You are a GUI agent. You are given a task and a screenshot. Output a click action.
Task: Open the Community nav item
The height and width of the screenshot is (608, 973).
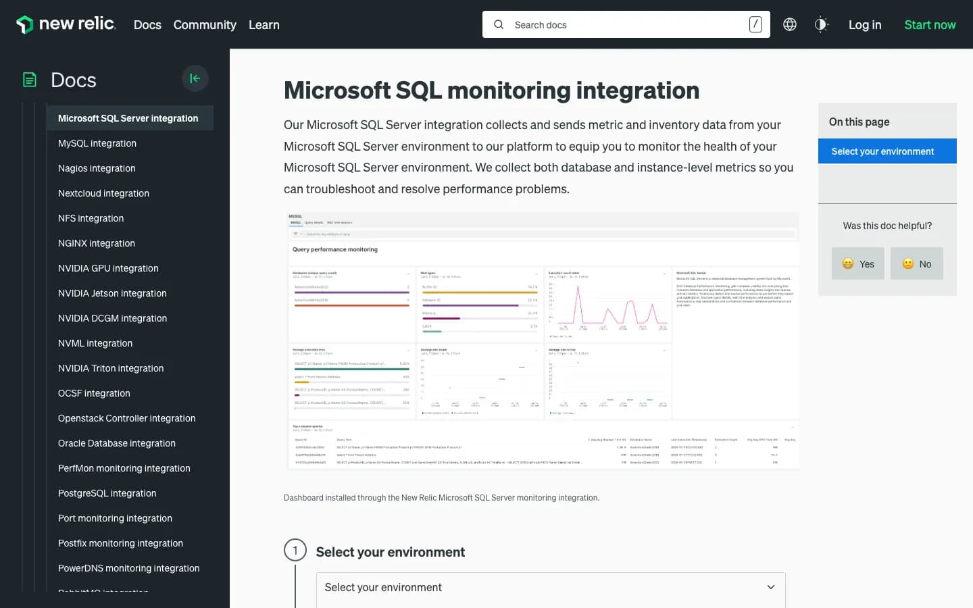click(x=205, y=25)
